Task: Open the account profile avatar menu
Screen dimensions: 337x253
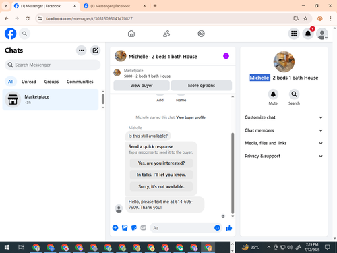Action: point(322,34)
